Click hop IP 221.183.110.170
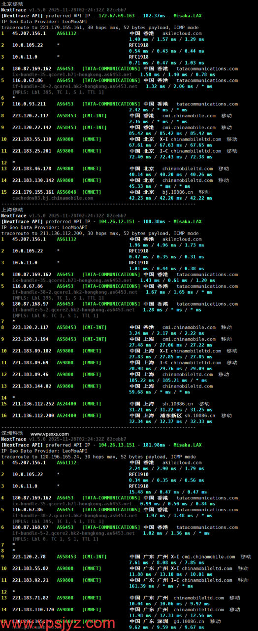258x631 pixels. pyautogui.click(x=32, y=609)
